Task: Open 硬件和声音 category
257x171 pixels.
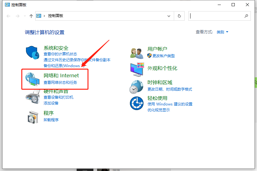Action: 56,91
